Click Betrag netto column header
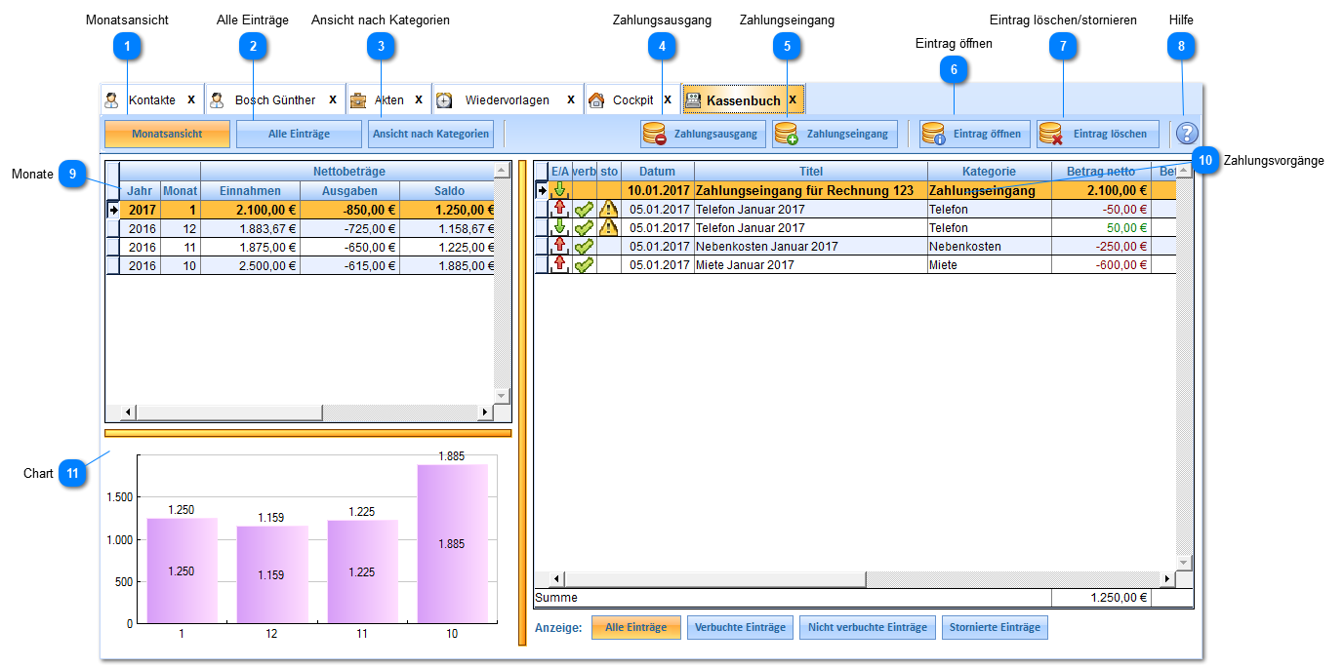Viewport: 1344px width, 668px height. coord(1101,172)
